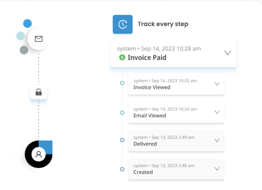Select the Invoice Viewed timeline marker
262x190 pixels.
tap(122, 83)
